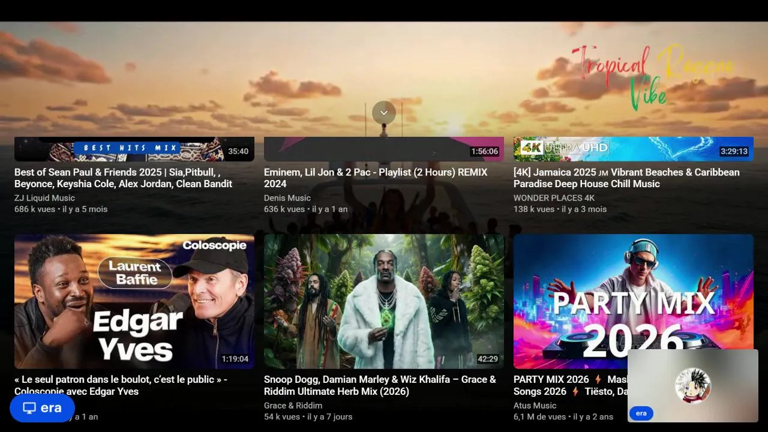Open the Denis Music channel
768x432 pixels.
pyautogui.click(x=287, y=198)
